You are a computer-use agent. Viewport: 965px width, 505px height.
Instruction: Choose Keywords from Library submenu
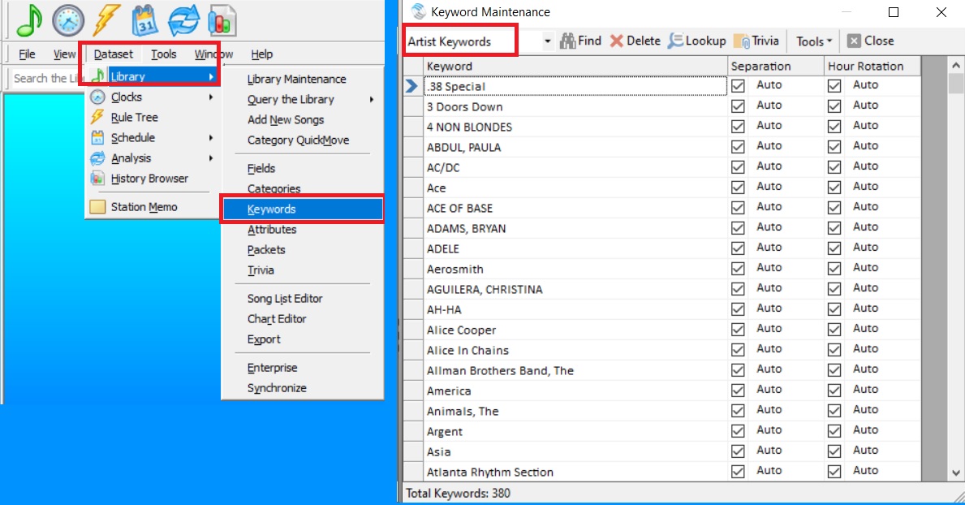coord(302,209)
